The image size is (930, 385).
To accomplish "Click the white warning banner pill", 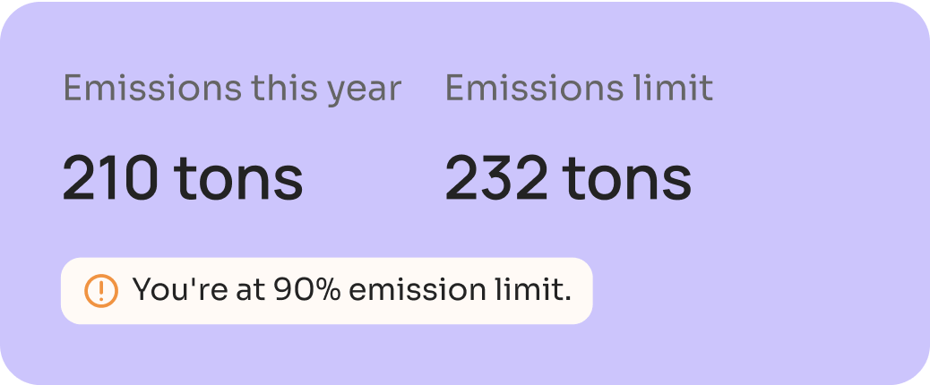I will [327, 291].
